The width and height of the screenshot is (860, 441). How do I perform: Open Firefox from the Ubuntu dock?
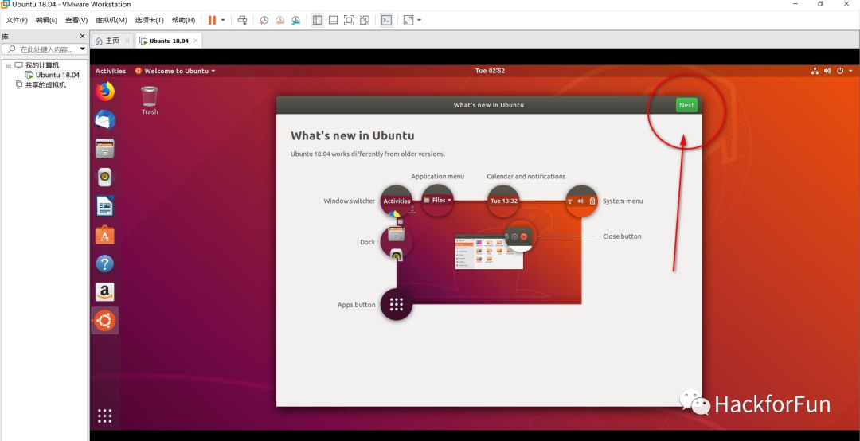[104, 92]
